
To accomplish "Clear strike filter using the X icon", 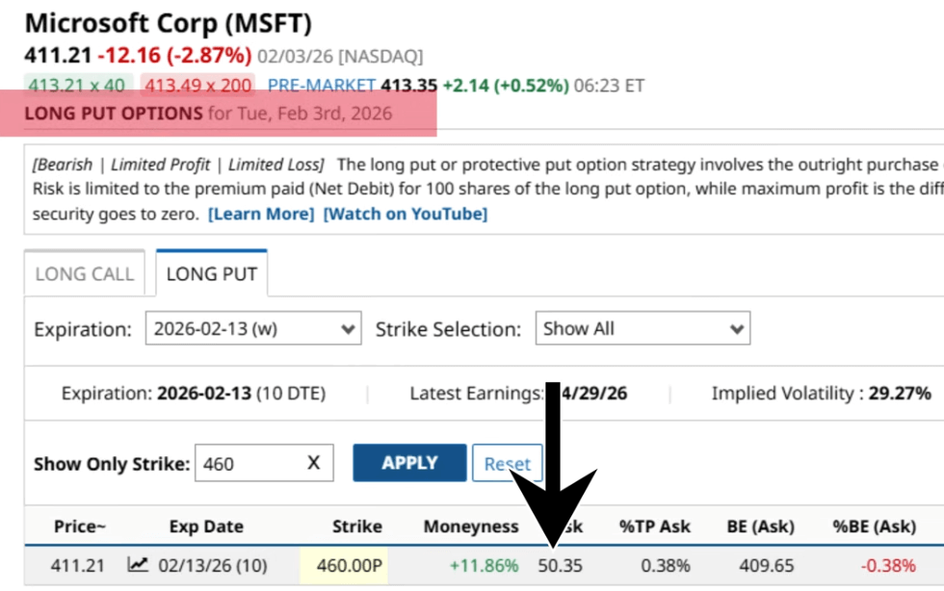I will 313,463.
